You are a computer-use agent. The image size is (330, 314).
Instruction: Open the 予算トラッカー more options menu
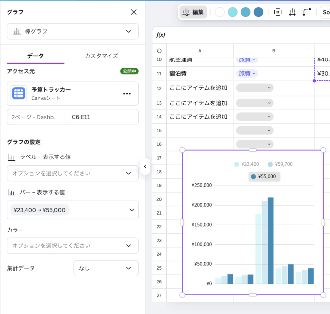pyautogui.click(x=127, y=94)
